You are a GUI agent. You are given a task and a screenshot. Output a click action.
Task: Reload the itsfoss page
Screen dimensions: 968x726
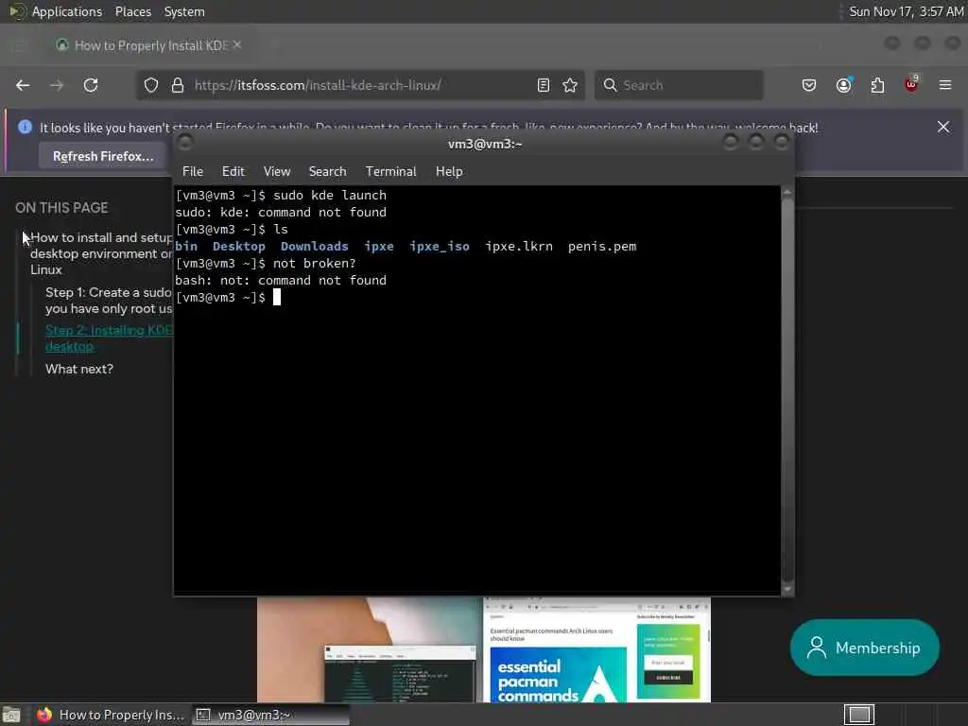pos(91,85)
